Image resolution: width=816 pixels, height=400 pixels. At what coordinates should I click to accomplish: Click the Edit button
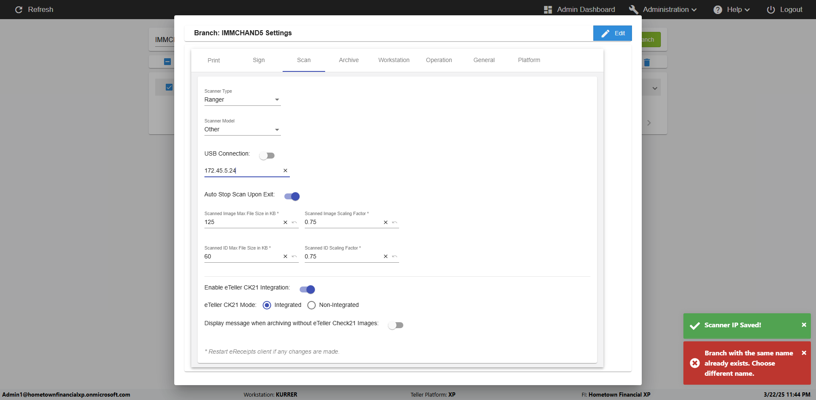(612, 33)
